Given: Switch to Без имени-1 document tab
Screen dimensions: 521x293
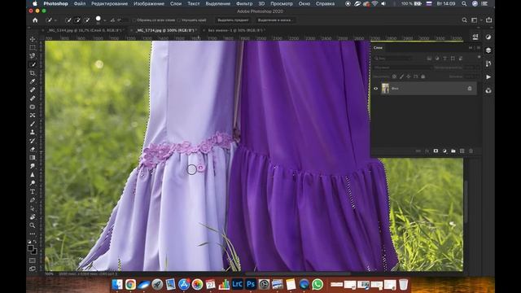Looking at the screenshot, I should [x=235, y=30].
